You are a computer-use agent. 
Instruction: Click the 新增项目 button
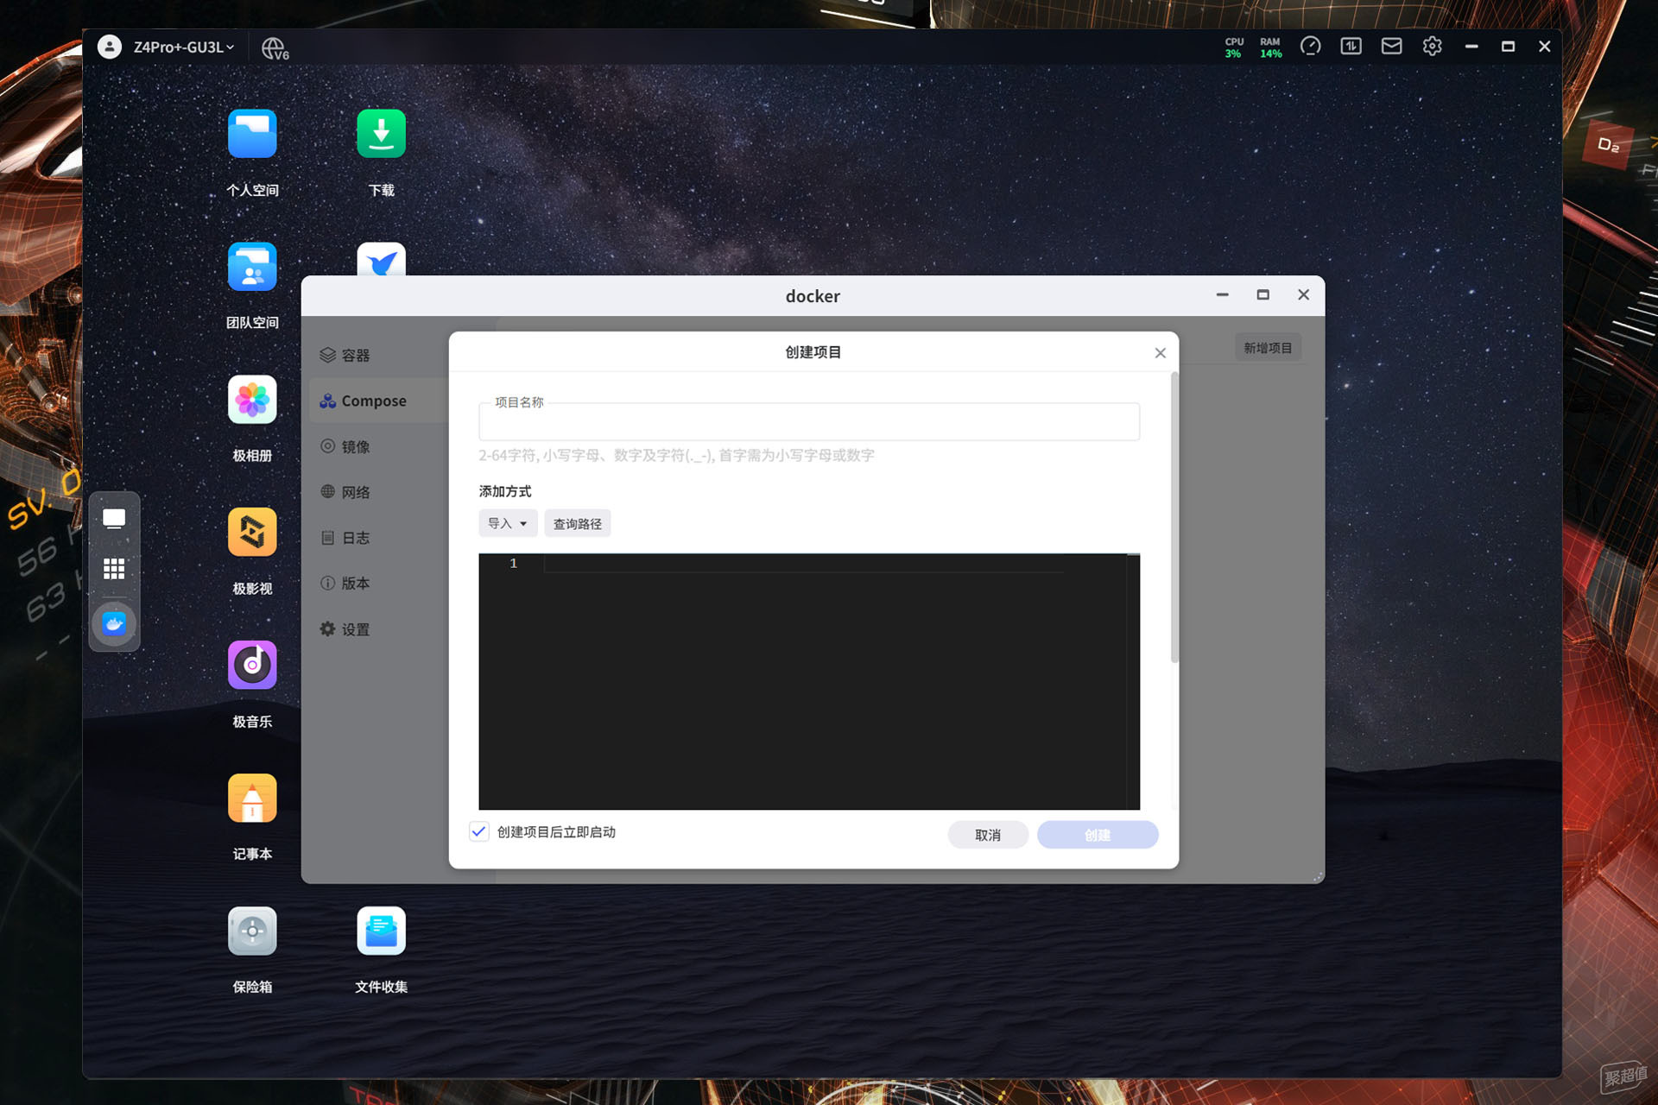(x=1268, y=348)
